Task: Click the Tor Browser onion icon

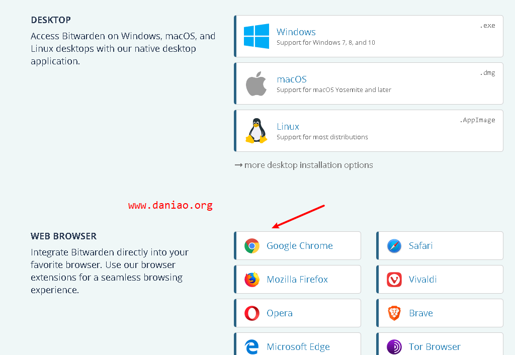Action: click(x=394, y=347)
